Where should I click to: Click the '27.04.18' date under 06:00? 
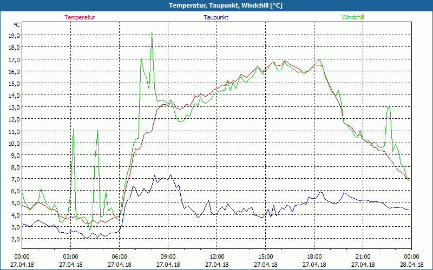[x=119, y=265]
